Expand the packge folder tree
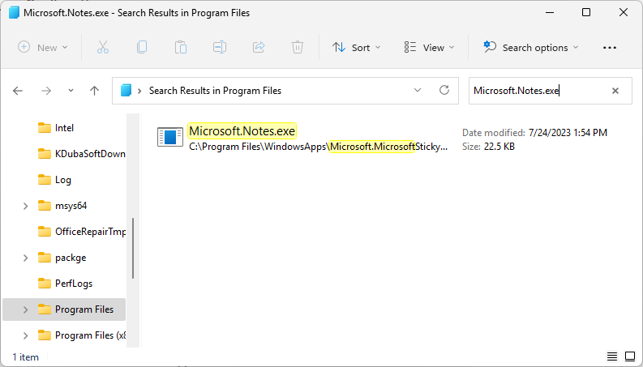The image size is (643, 367). point(25,258)
